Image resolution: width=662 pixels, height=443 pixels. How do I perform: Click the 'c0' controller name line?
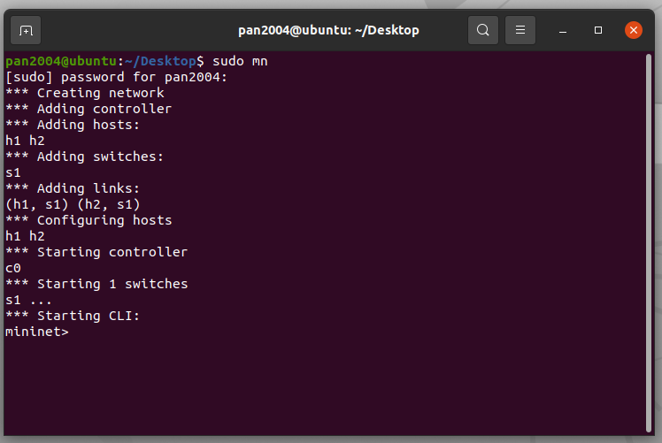(x=13, y=268)
